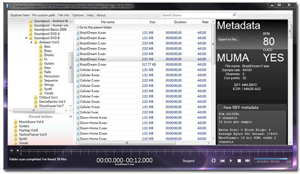Collapse Raw RIFF metadata section
The width and height of the screenshot is (300, 174).
pos(220,107)
